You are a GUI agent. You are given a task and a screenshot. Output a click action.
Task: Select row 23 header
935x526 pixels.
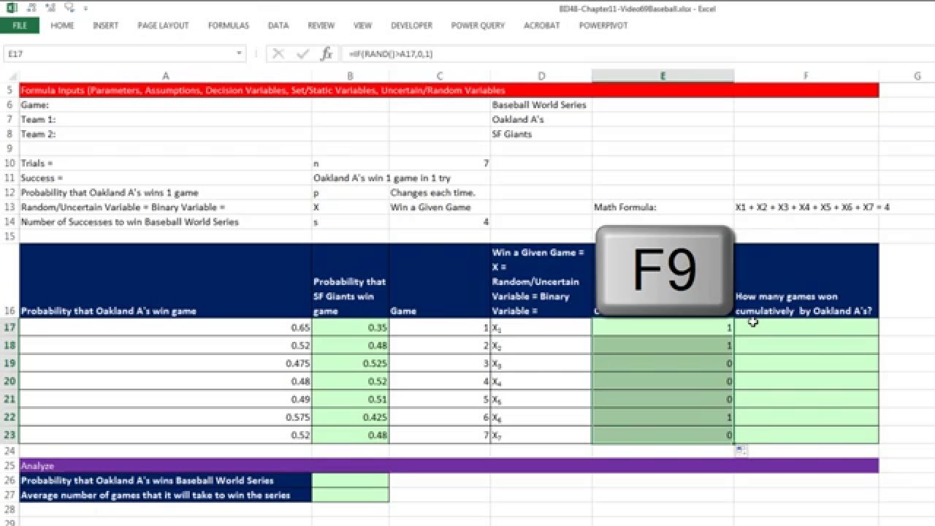(9, 435)
